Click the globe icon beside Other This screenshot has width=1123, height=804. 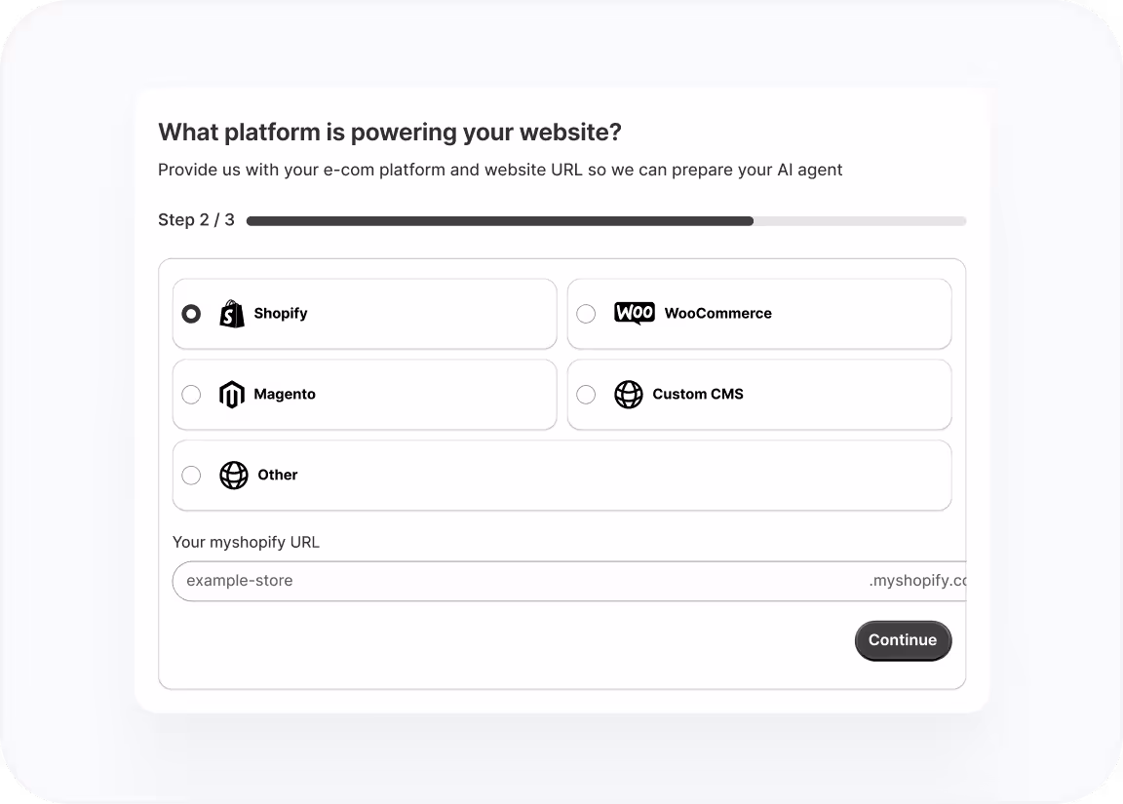[x=234, y=475]
